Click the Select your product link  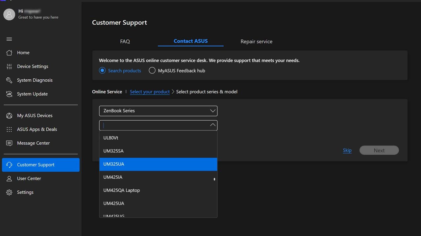(x=150, y=92)
